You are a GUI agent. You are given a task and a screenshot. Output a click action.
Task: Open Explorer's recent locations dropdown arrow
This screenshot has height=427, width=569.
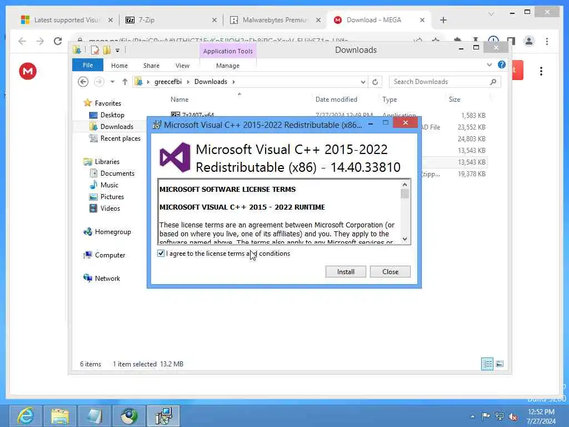pos(112,82)
